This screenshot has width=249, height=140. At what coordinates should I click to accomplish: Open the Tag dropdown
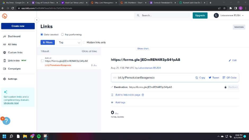pos(69,42)
